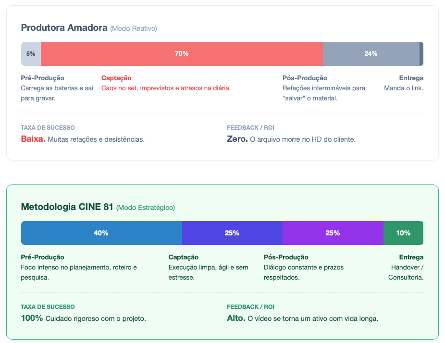This screenshot has height=343, width=445.
Task: Click the red 'Captação' label
Action: point(116,78)
